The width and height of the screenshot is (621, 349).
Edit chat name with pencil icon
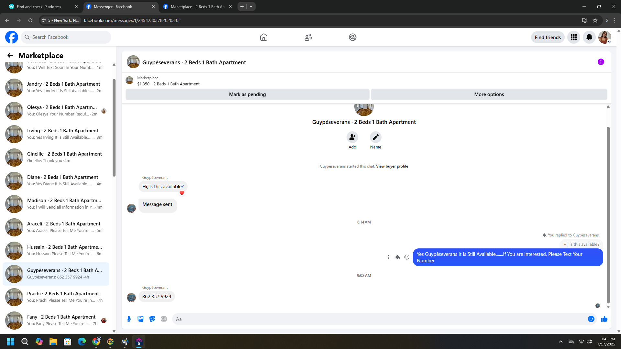click(x=376, y=137)
